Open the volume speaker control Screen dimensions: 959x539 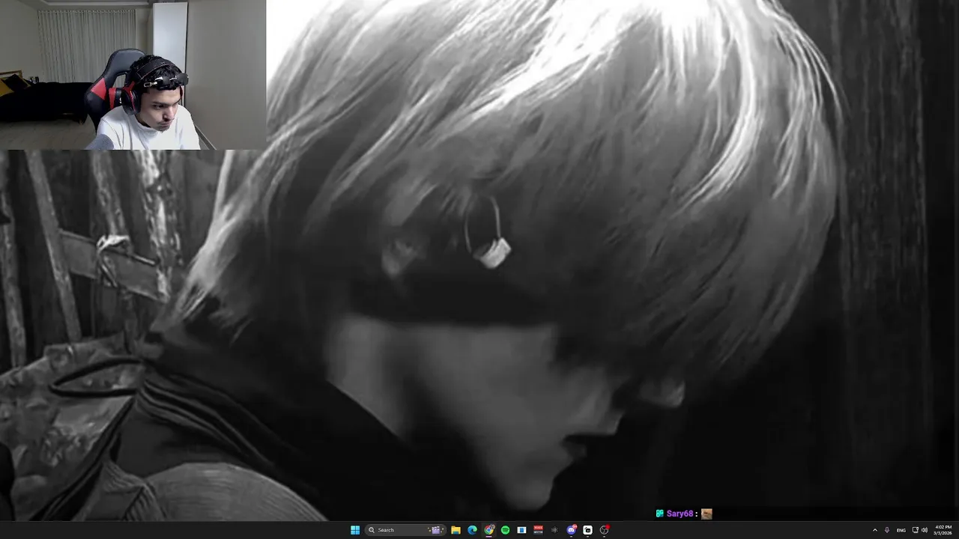[925, 530]
